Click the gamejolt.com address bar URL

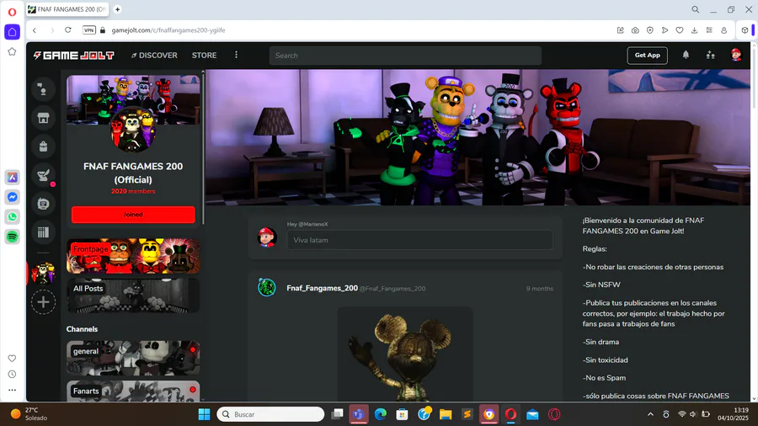168,30
